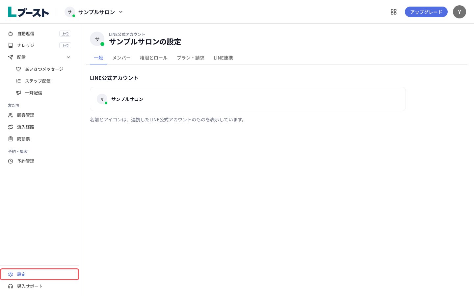Click the アップグレード button

426,12
